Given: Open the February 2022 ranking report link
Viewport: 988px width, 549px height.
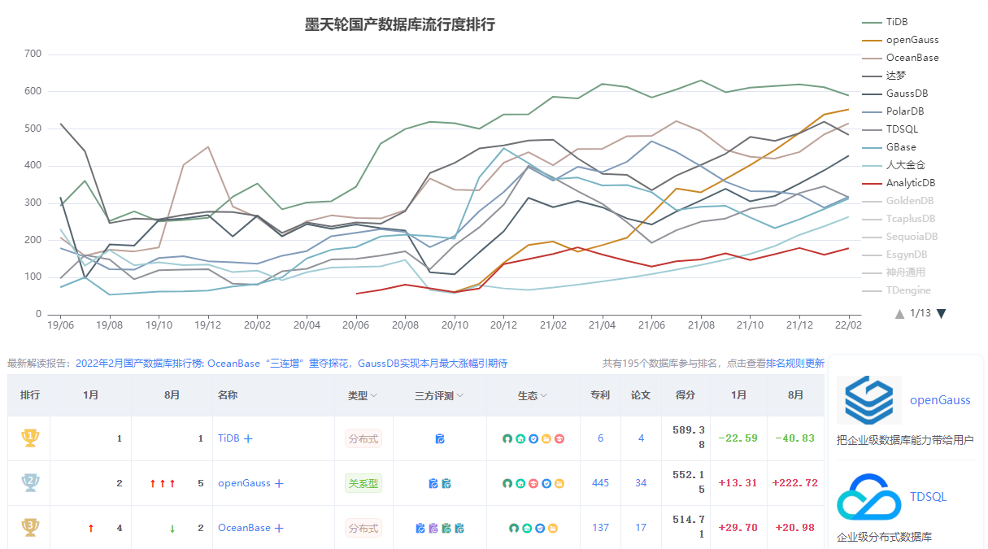Looking at the screenshot, I should [292, 364].
